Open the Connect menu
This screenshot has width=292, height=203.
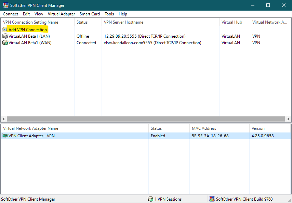click(11, 14)
